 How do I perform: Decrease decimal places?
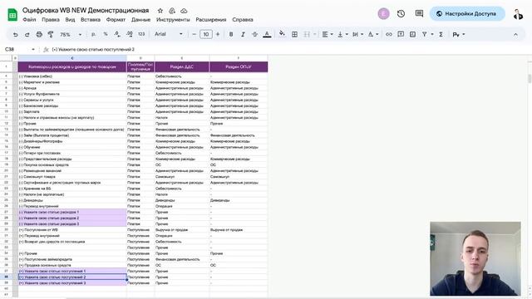pos(117,34)
